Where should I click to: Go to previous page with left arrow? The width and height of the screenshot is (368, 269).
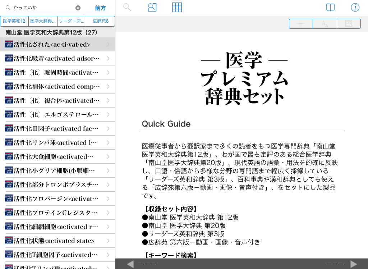[x=130, y=264]
